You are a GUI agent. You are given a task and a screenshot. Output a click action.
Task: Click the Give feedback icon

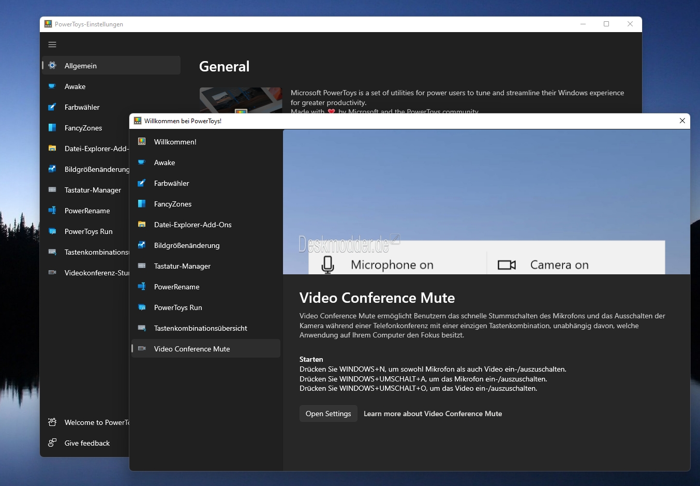[52, 443]
